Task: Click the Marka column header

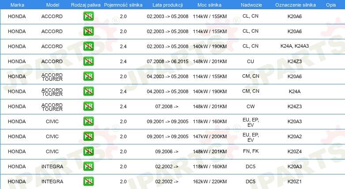Action: (x=17, y=5)
